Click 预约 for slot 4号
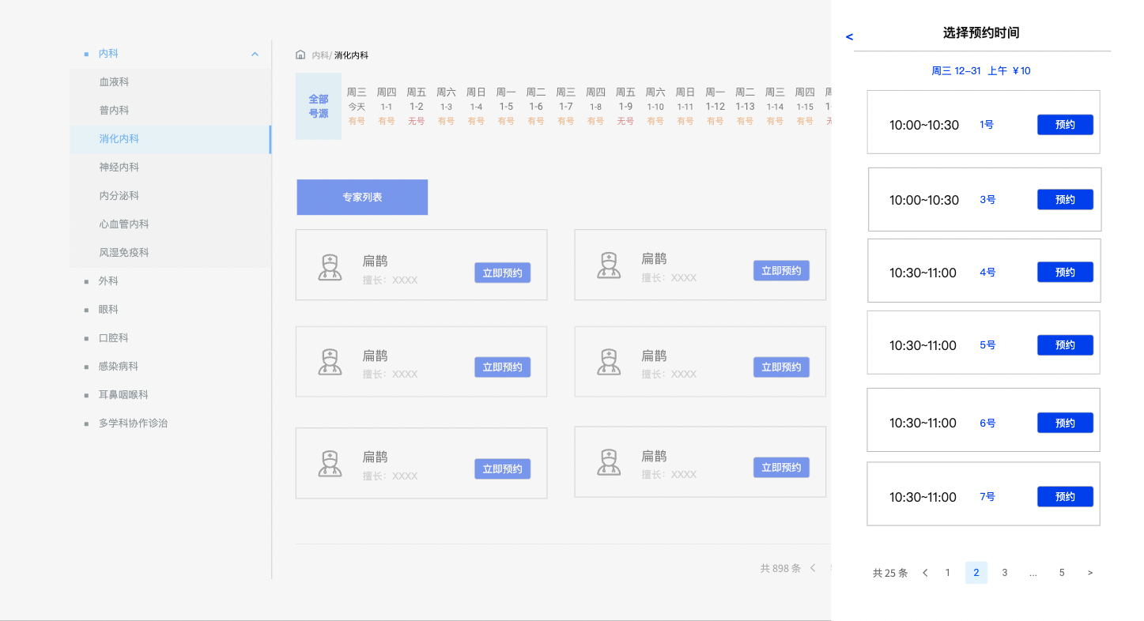The image size is (1144, 621). point(1065,273)
